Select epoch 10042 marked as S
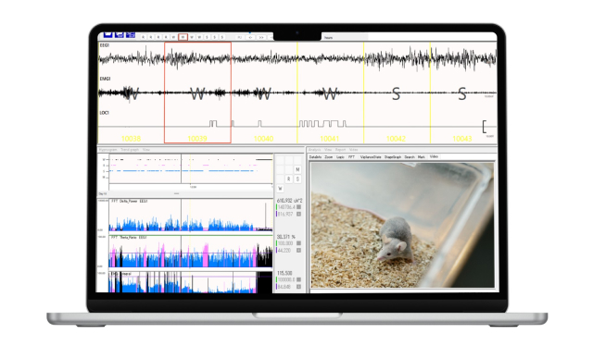The width and height of the screenshot is (593, 346). tap(397, 93)
